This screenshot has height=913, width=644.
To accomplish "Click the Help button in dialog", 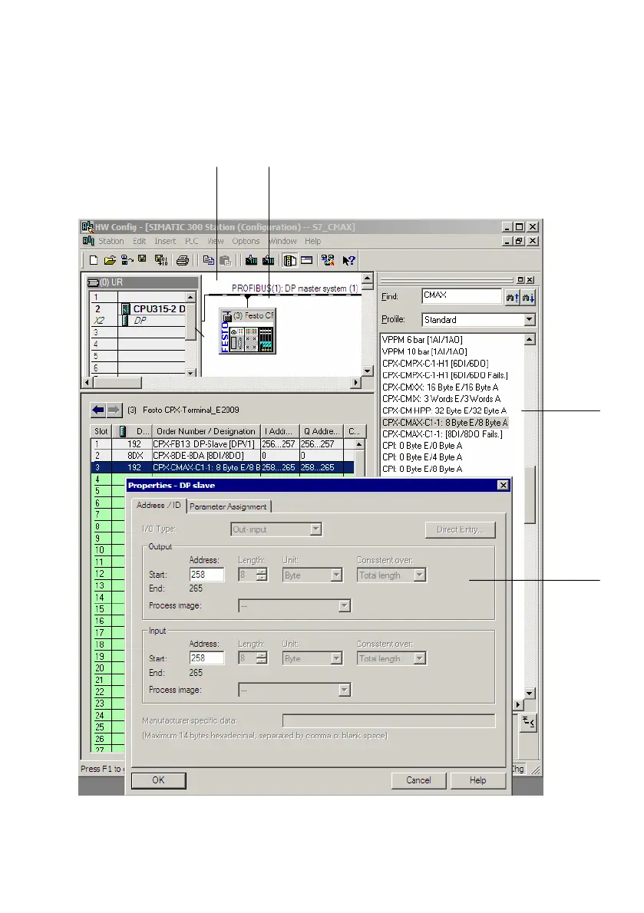I will tap(477, 780).
